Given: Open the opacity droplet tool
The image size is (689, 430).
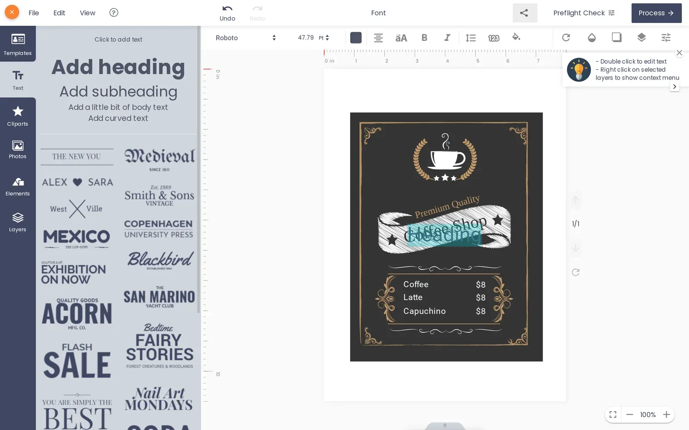Looking at the screenshot, I should point(592,37).
